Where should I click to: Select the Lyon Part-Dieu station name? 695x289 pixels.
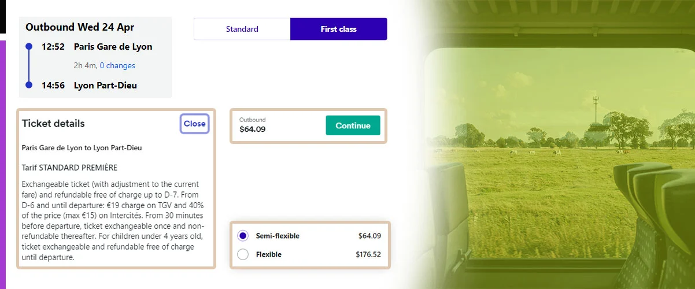105,86
